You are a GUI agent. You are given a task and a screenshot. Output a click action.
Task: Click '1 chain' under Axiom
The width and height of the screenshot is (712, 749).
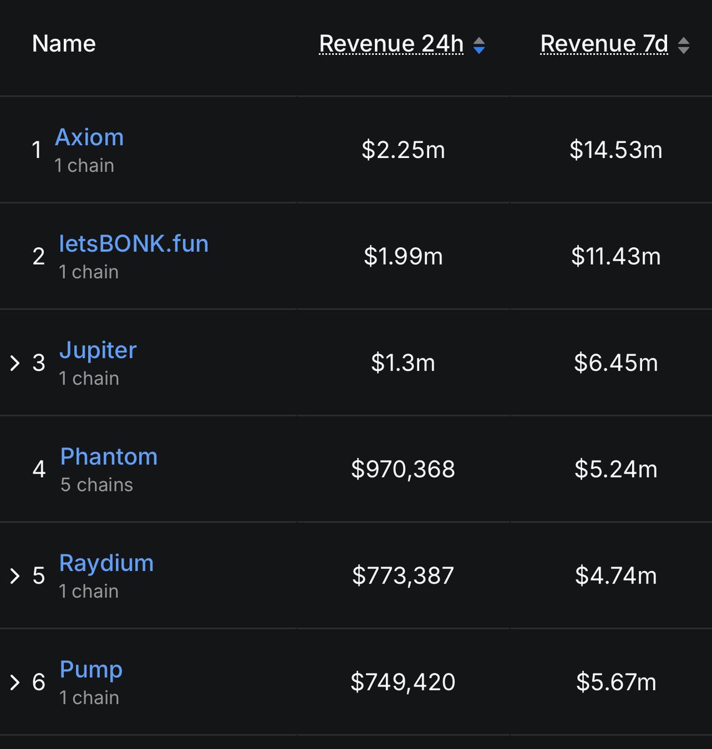point(84,166)
